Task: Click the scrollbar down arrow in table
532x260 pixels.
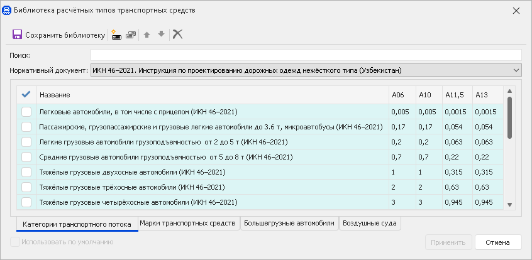Action: pos(510,204)
